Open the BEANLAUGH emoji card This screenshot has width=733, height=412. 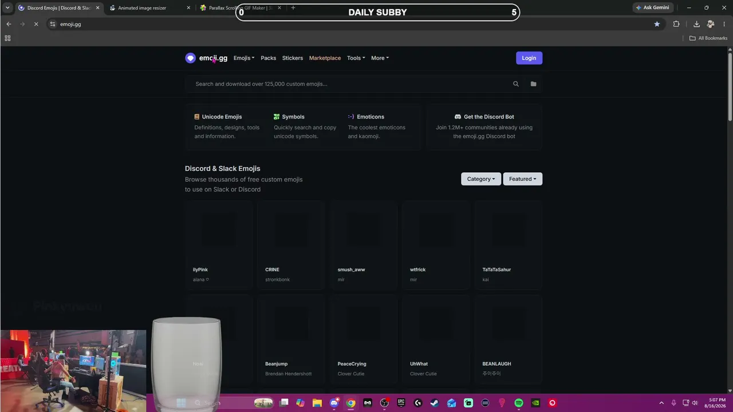tap(509, 339)
